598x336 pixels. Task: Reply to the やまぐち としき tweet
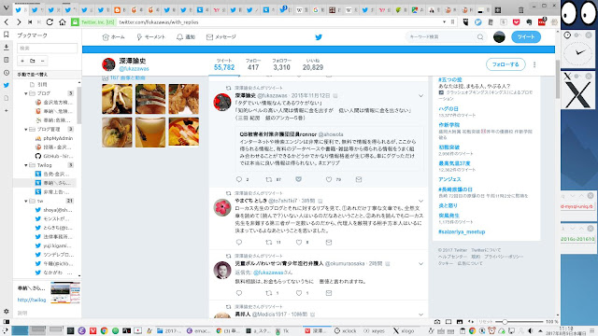click(x=239, y=242)
